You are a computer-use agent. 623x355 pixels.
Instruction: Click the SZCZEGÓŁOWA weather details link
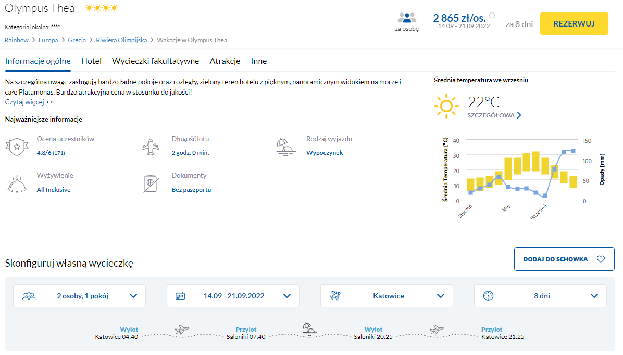click(x=494, y=115)
